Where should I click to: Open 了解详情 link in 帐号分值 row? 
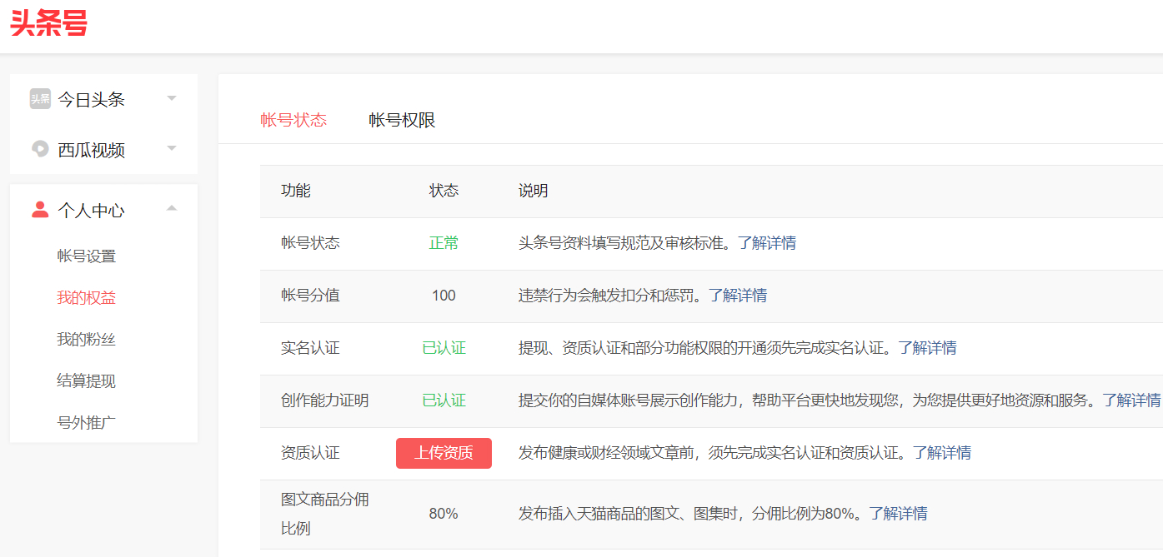tap(738, 296)
